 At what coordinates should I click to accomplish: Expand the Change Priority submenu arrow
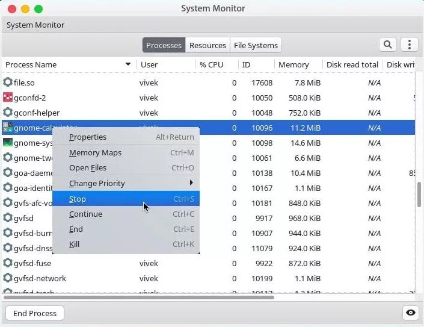(x=191, y=182)
